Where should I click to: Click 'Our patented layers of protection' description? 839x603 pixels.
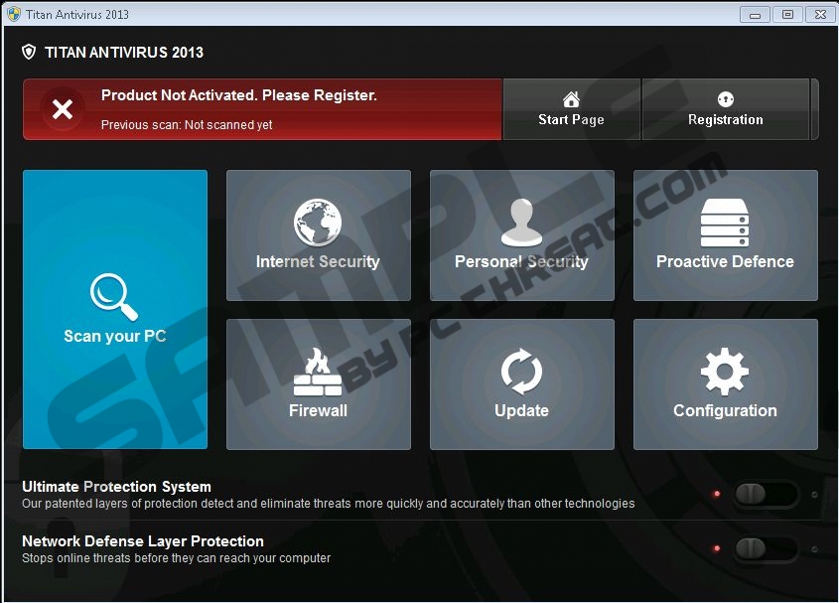(329, 504)
